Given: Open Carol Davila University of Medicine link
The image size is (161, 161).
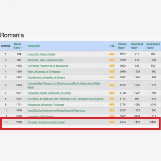Looking at the screenshot, I should (x=56, y=111).
